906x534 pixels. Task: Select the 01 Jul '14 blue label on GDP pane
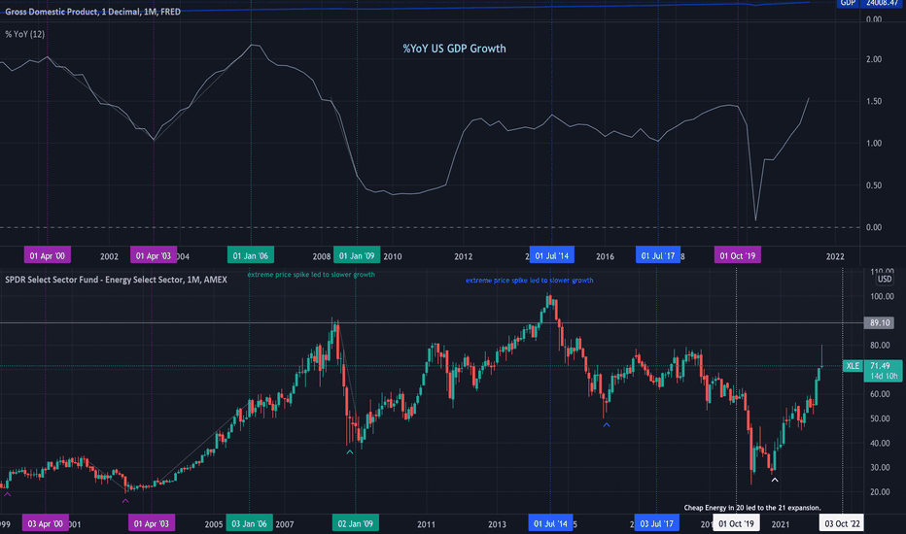[x=552, y=255]
